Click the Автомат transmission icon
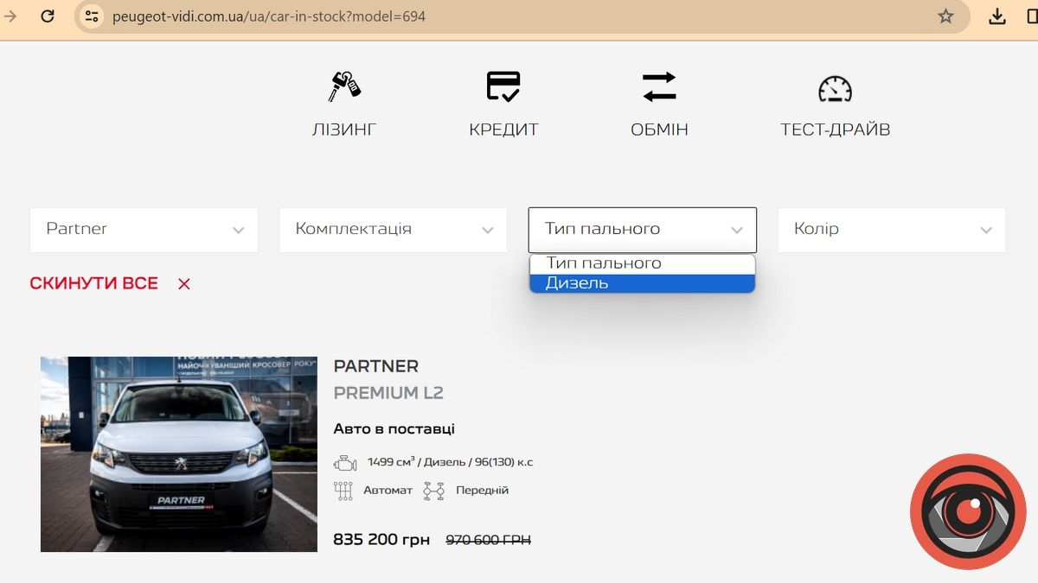 343,489
